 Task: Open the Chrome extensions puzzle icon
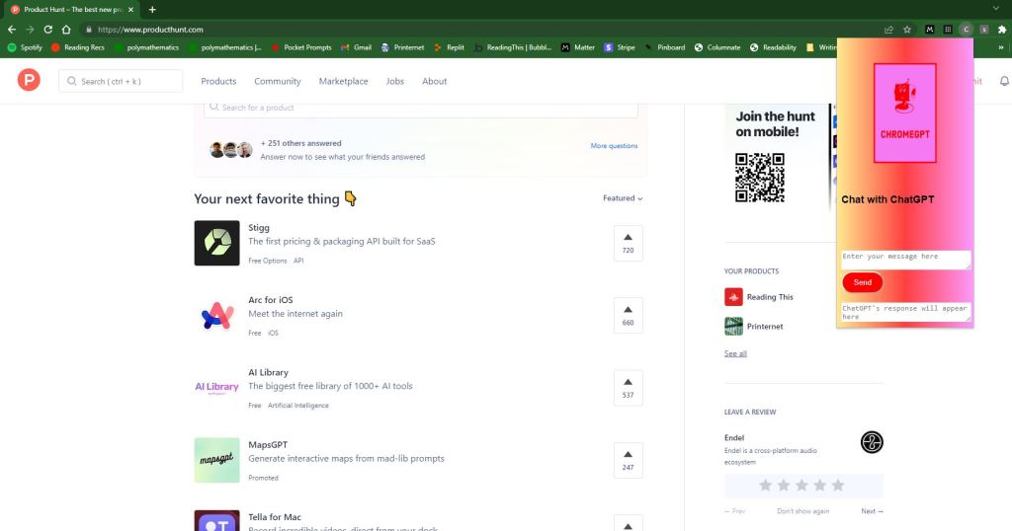pos(1002,30)
